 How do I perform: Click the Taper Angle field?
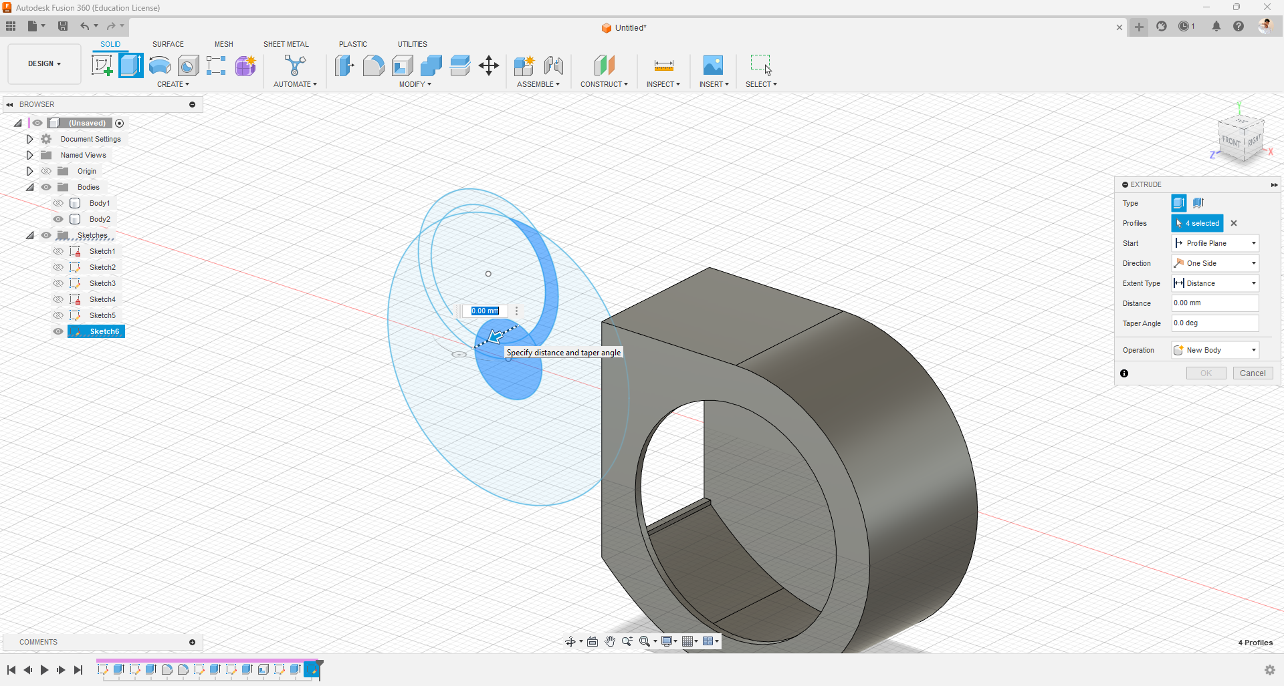(x=1215, y=323)
